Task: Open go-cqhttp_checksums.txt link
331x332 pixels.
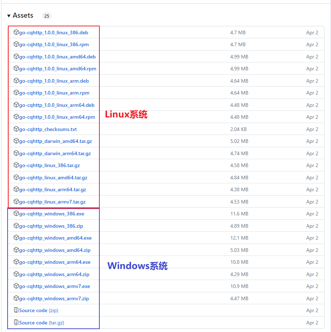Action: click(x=48, y=129)
